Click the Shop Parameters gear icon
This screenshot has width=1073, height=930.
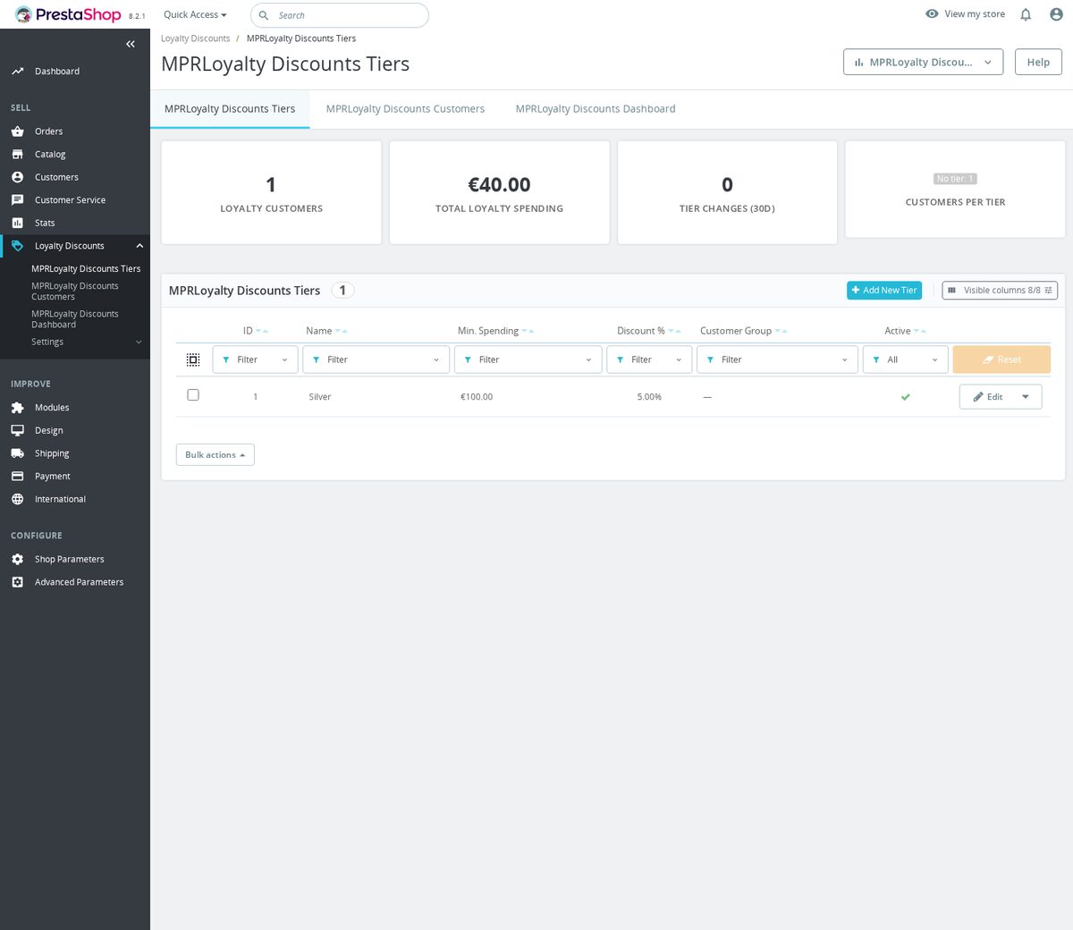click(17, 559)
